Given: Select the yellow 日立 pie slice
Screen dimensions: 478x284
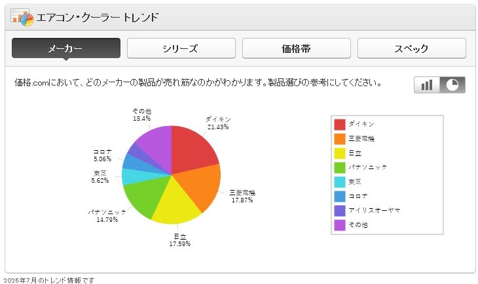Looking at the screenshot, I should 177,204.
